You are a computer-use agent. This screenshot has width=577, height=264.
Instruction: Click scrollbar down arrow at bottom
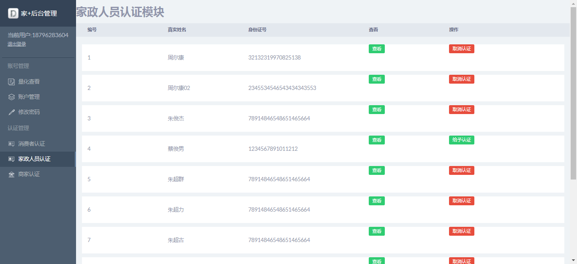point(573,260)
